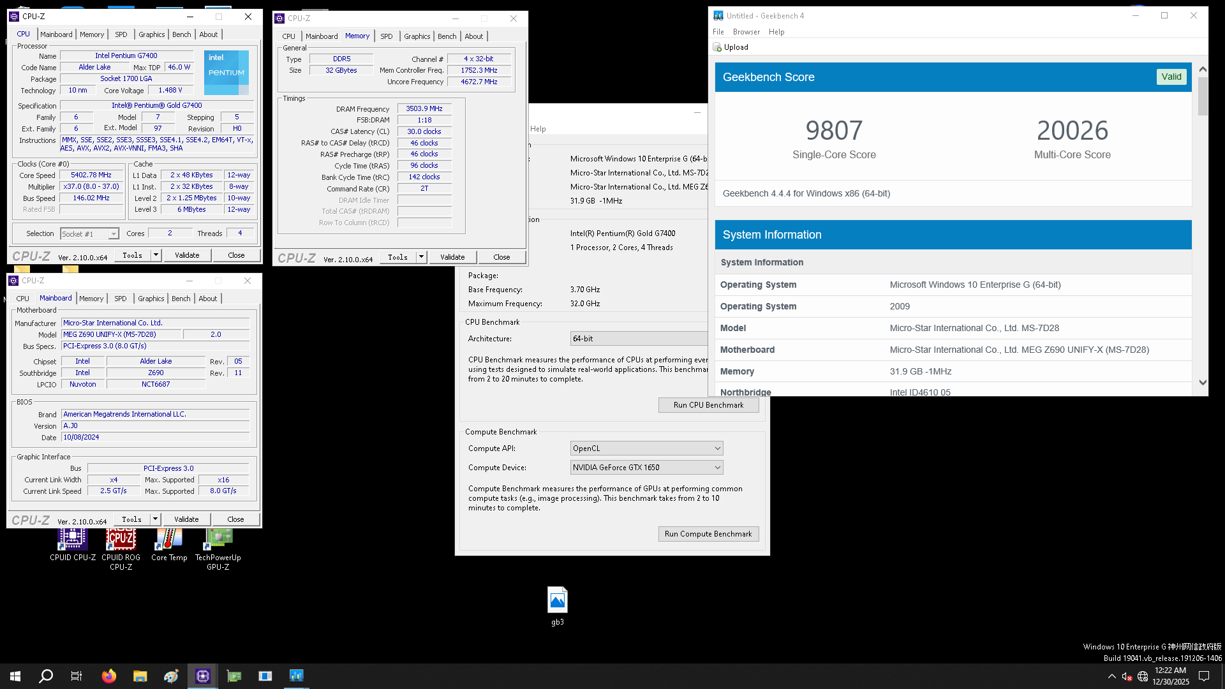Image resolution: width=1225 pixels, height=689 pixels.
Task: Open SPD tab in Memory CPU-Z window
Action: pyautogui.click(x=387, y=36)
